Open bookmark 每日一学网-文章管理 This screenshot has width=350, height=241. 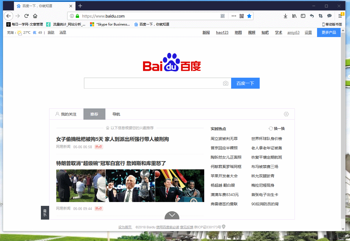click(x=25, y=24)
